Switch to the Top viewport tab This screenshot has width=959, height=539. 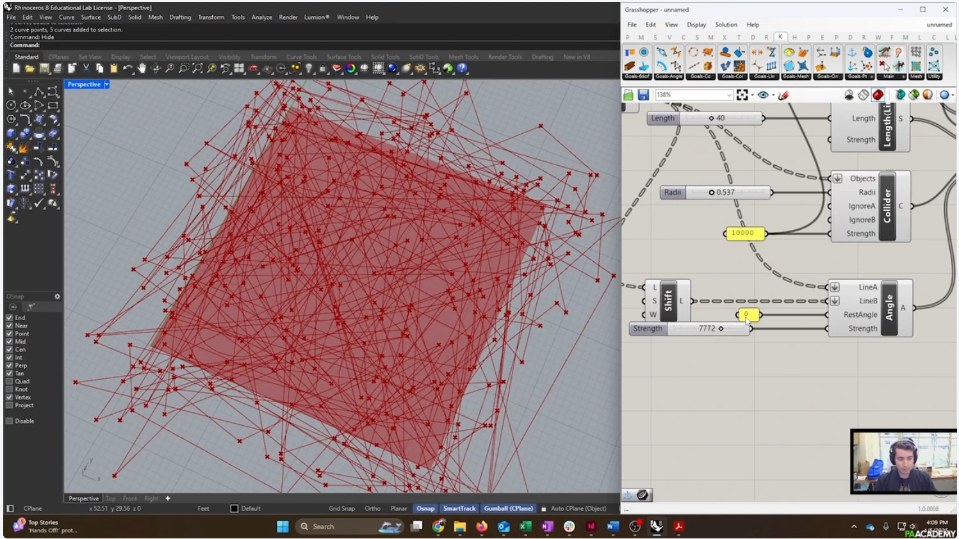pyautogui.click(x=111, y=499)
